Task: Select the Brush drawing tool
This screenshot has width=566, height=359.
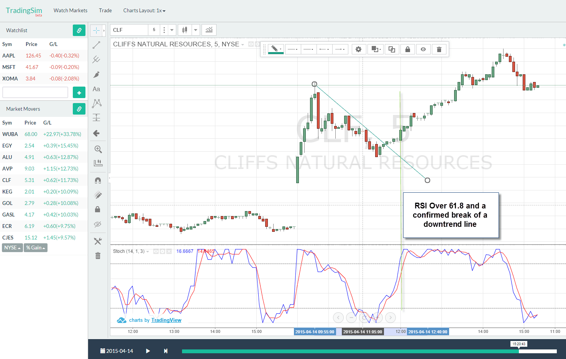Action: coord(96,74)
